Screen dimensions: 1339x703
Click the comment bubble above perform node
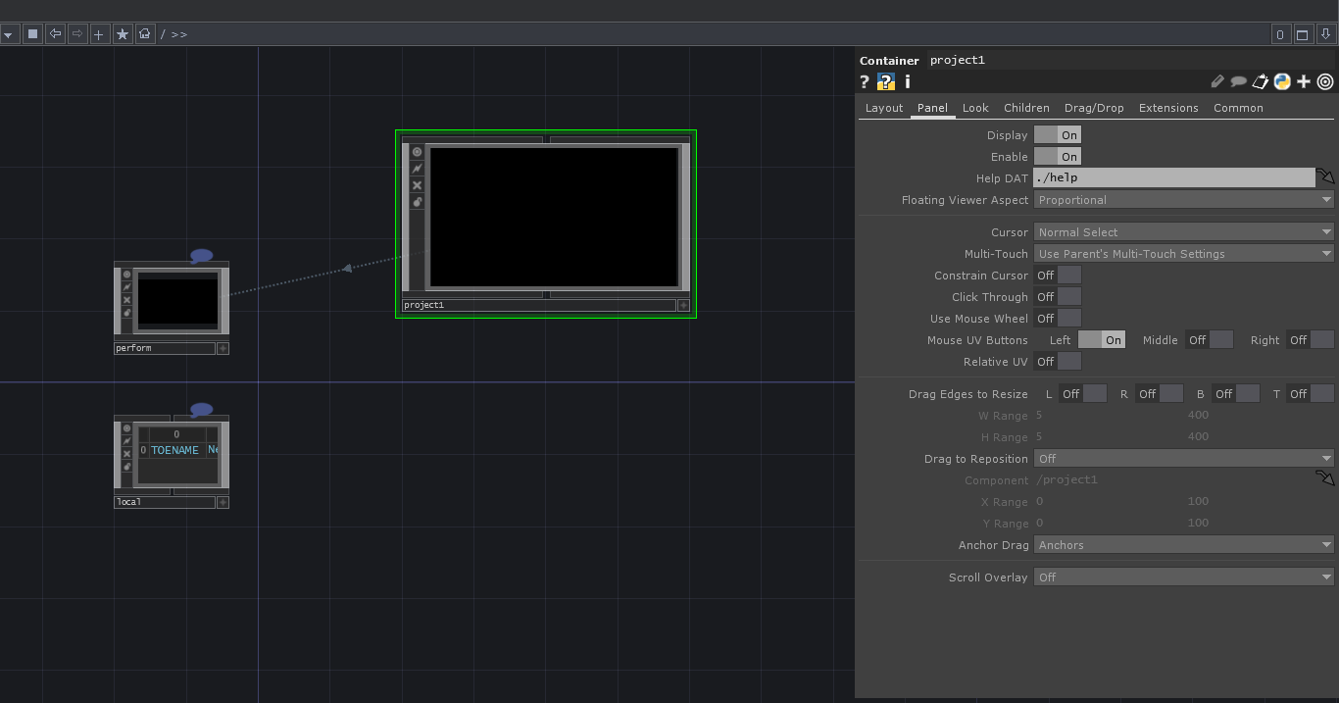click(201, 256)
